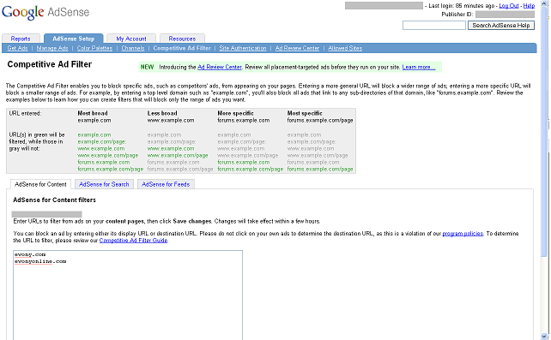The width and height of the screenshot is (551, 340).
Task: Follow the Ad Review Center announcement link
Action: point(220,68)
